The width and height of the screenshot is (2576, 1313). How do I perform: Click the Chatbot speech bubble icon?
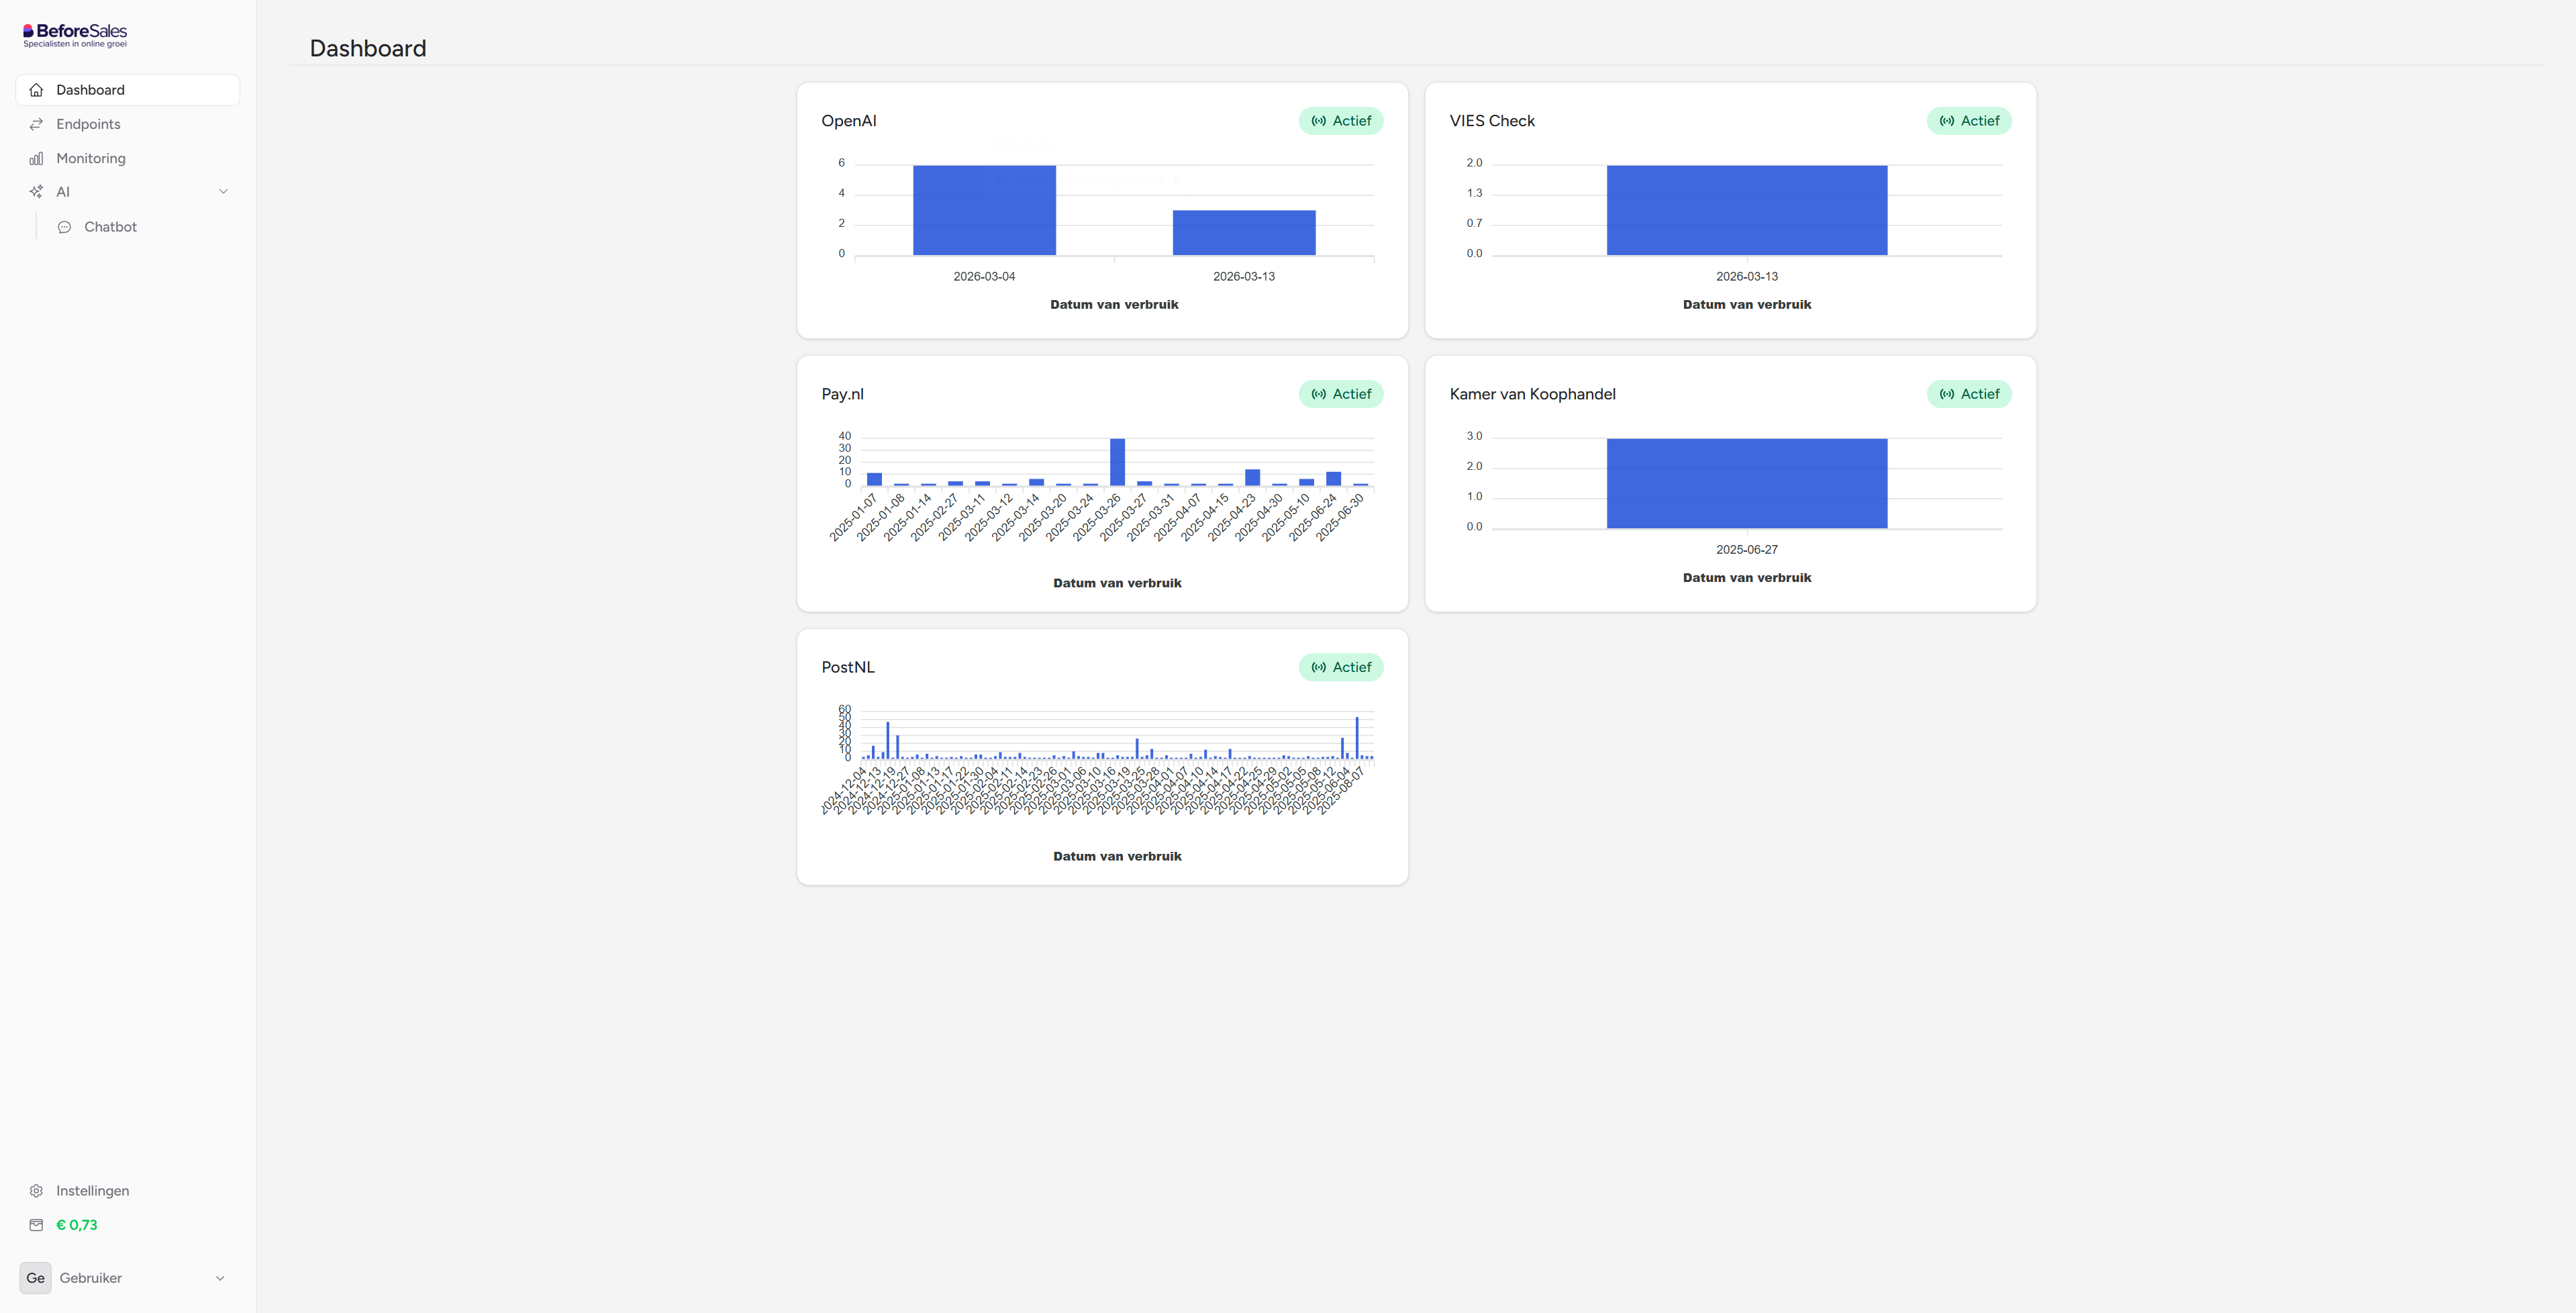coord(64,227)
